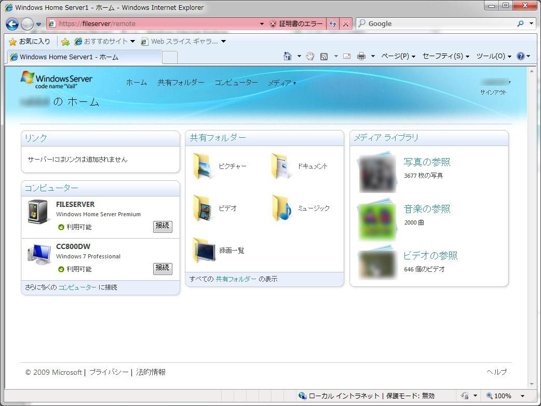
Task: Open コンピューター in site navigation
Action: click(x=236, y=83)
